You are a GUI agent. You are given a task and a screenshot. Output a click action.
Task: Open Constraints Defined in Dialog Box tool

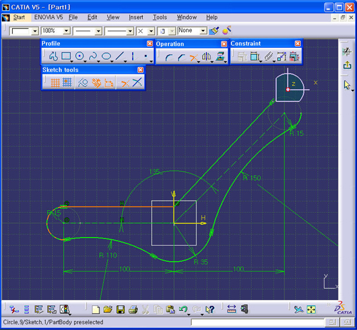pos(242,57)
